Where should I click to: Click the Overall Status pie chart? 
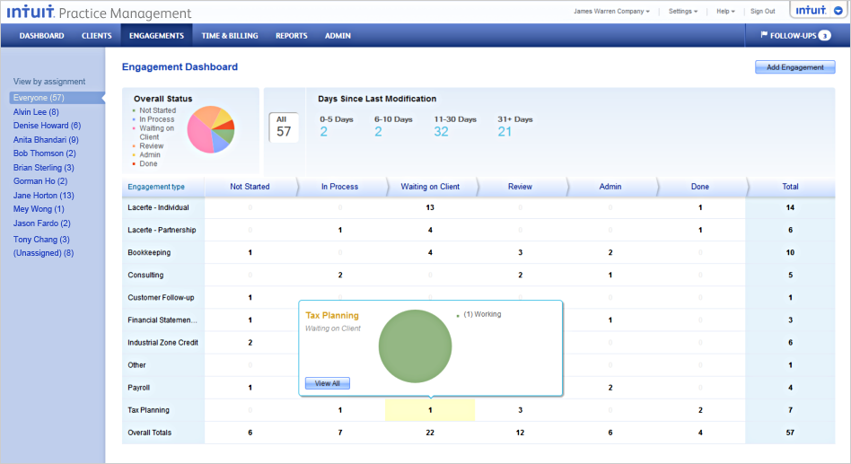pos(211,130)
